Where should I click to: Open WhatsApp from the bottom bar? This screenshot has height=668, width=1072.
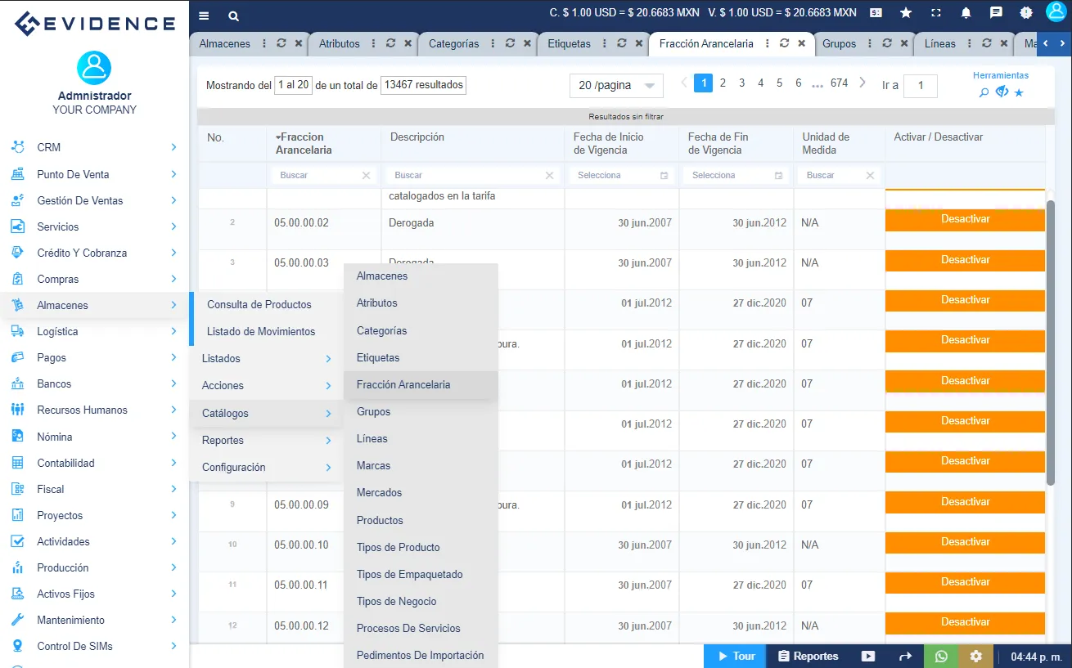pyautogui.click(x=940, y=655)
